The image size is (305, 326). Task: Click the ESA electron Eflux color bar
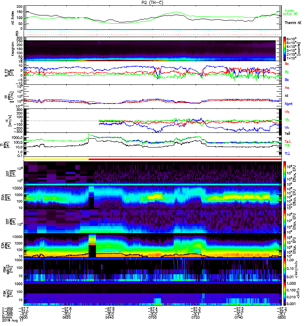[x=285, y=245]
